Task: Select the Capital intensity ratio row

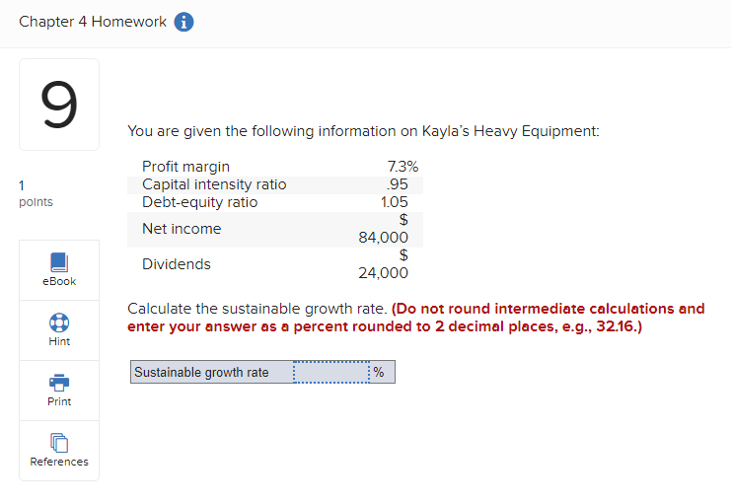Action: [x=214, y=184]
